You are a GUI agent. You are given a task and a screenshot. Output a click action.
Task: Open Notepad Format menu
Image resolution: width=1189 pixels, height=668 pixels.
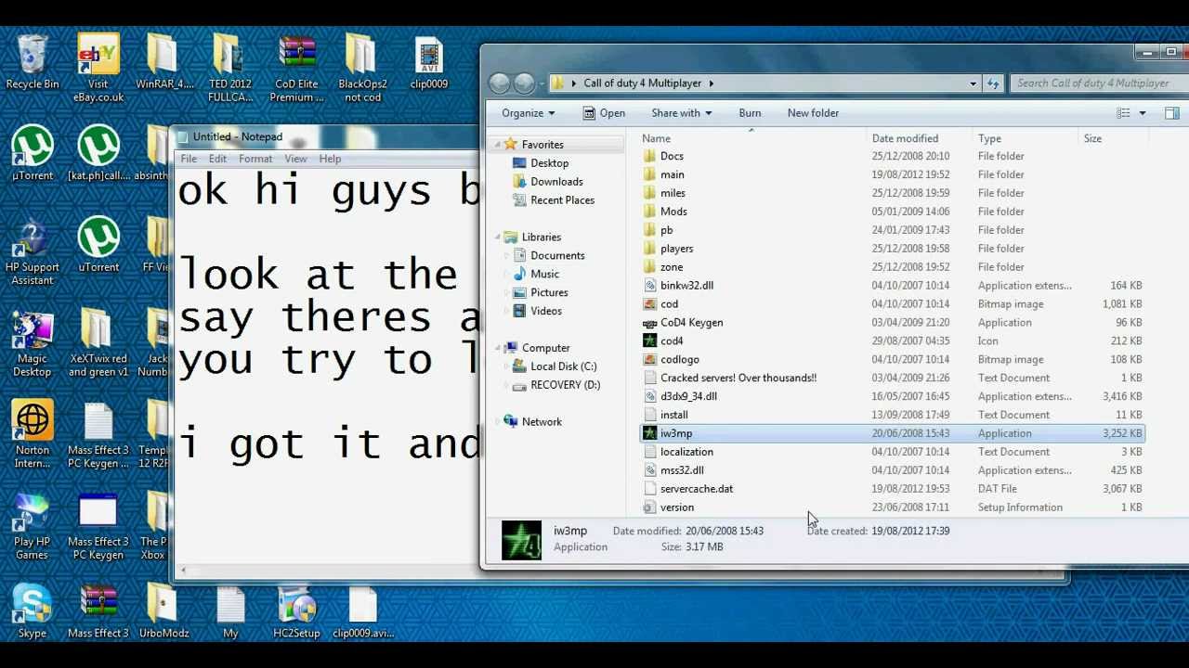coord(255,159)
